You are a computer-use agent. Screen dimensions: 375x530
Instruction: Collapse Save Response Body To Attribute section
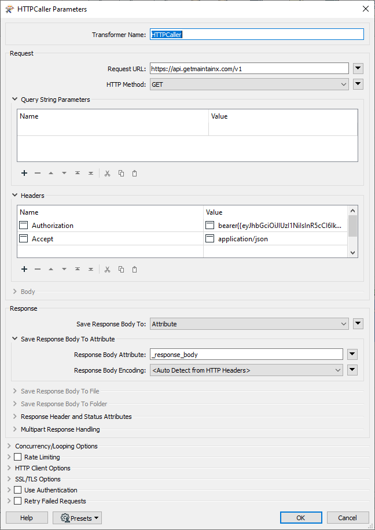14,338
